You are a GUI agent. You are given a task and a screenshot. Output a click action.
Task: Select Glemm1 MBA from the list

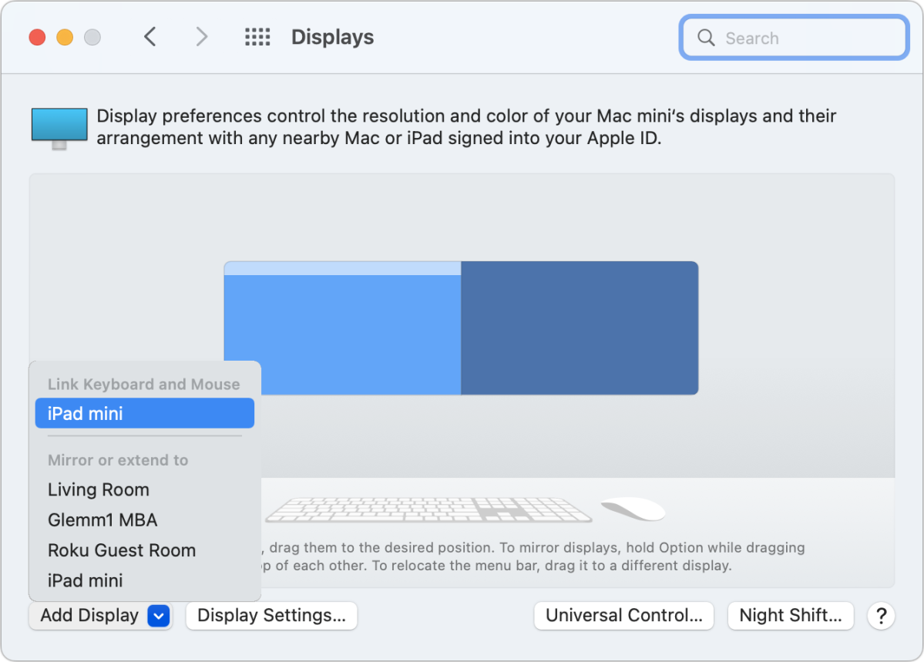pyautogui.click(x=102, y=520)
